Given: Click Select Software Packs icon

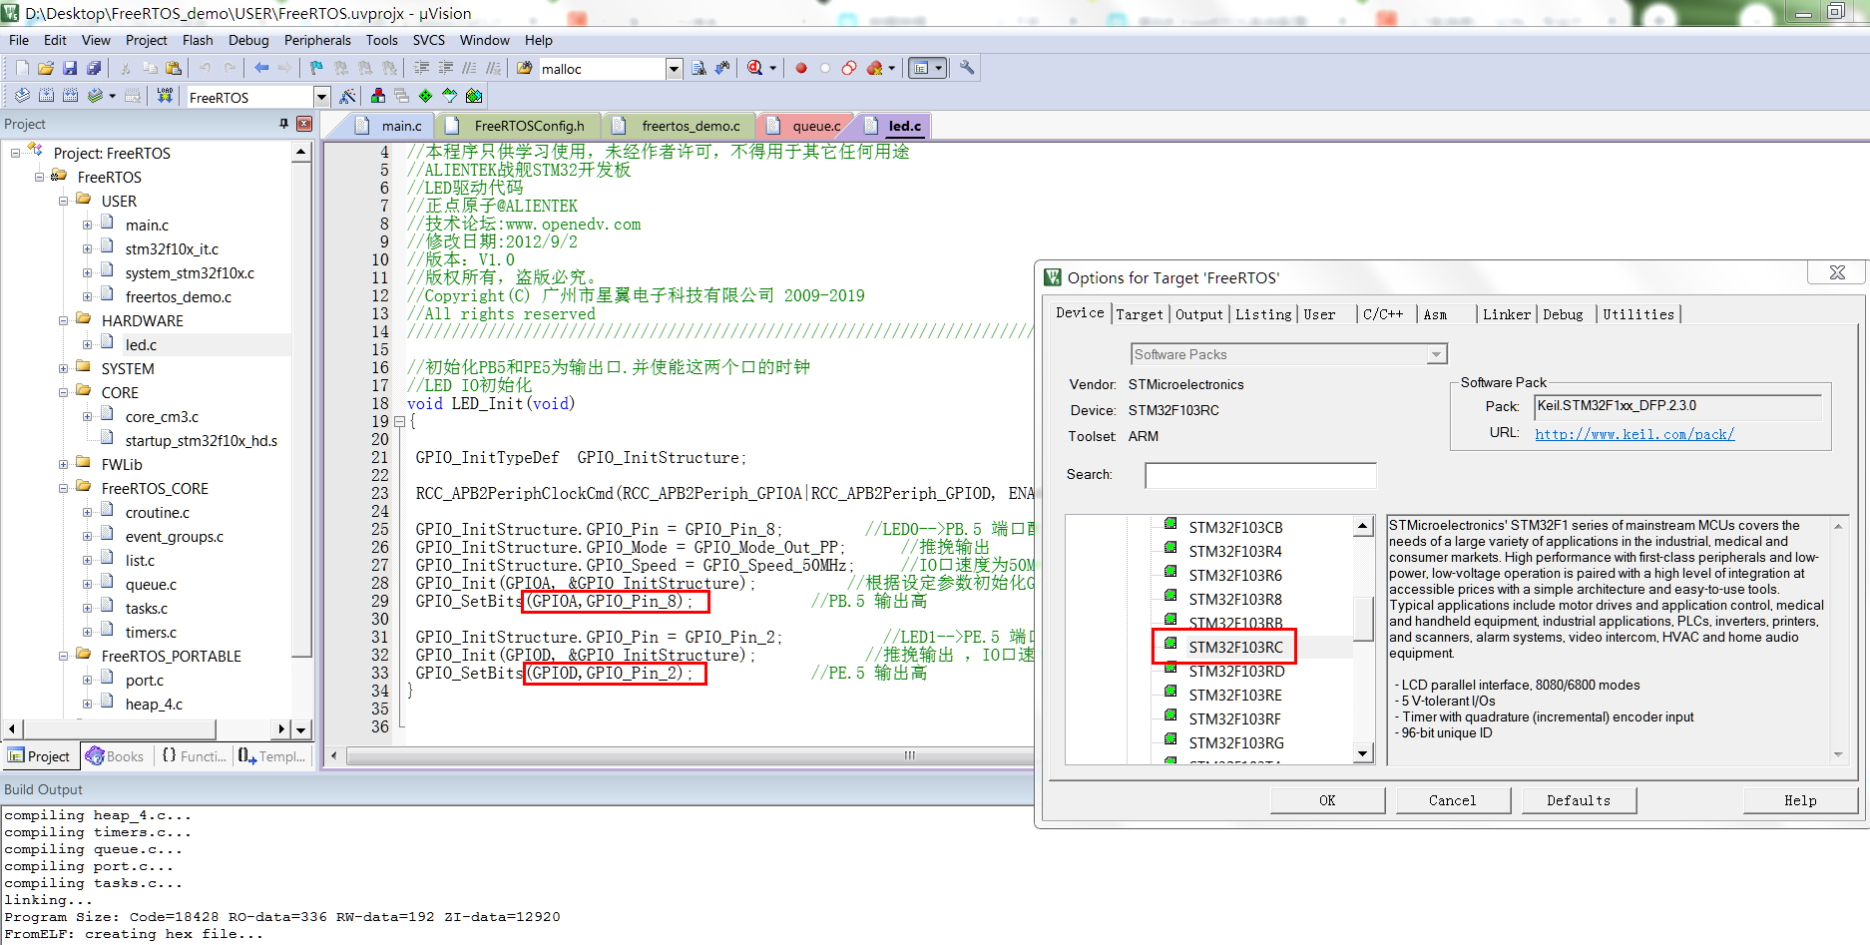Looking at the screenshot, I should [450, 96].
